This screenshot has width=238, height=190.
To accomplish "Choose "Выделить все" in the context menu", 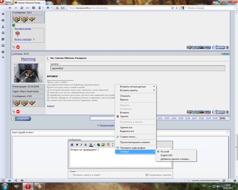I will (x=136, y=131).
